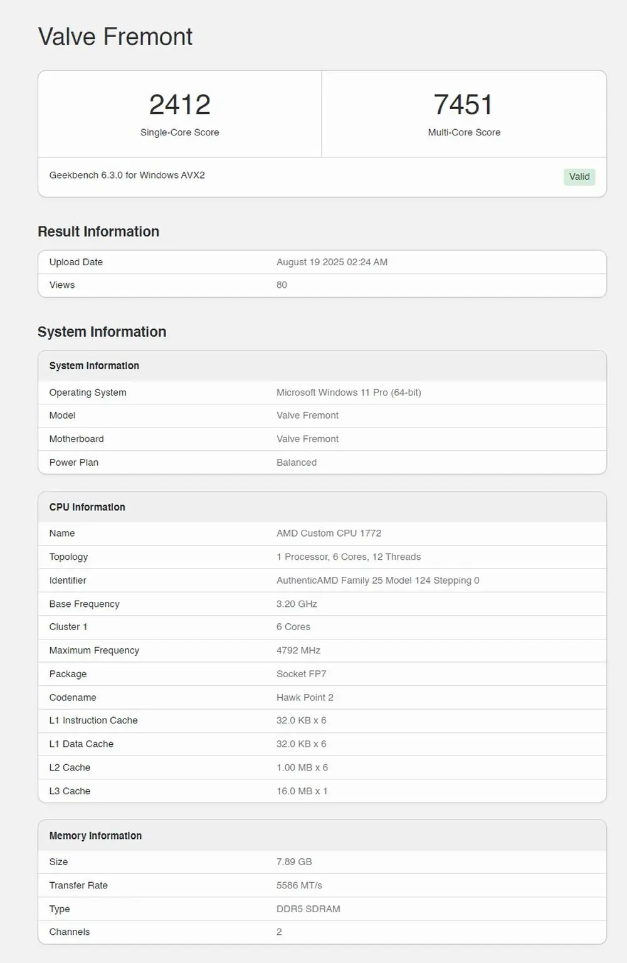627x963 pixels.
Task: Click the Memory Information table header
Action: click(322, 836)
